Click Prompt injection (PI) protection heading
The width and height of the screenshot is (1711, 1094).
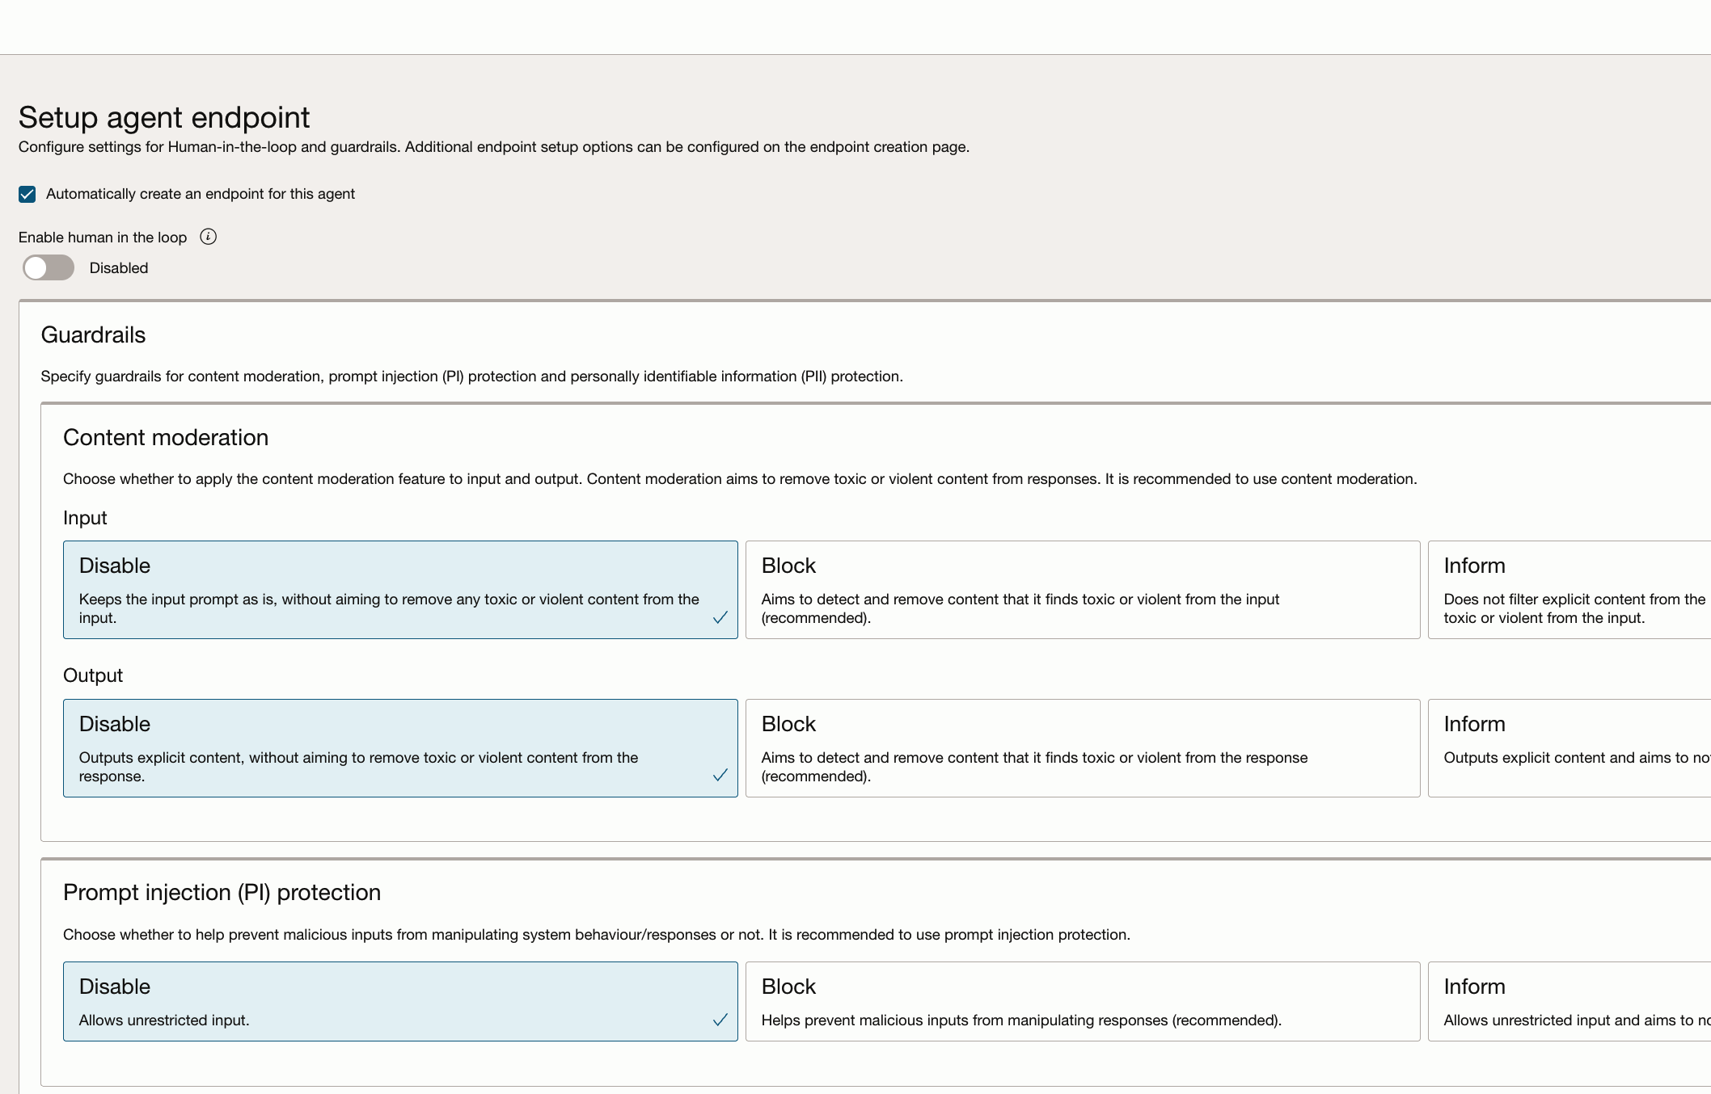click(222, 892)
